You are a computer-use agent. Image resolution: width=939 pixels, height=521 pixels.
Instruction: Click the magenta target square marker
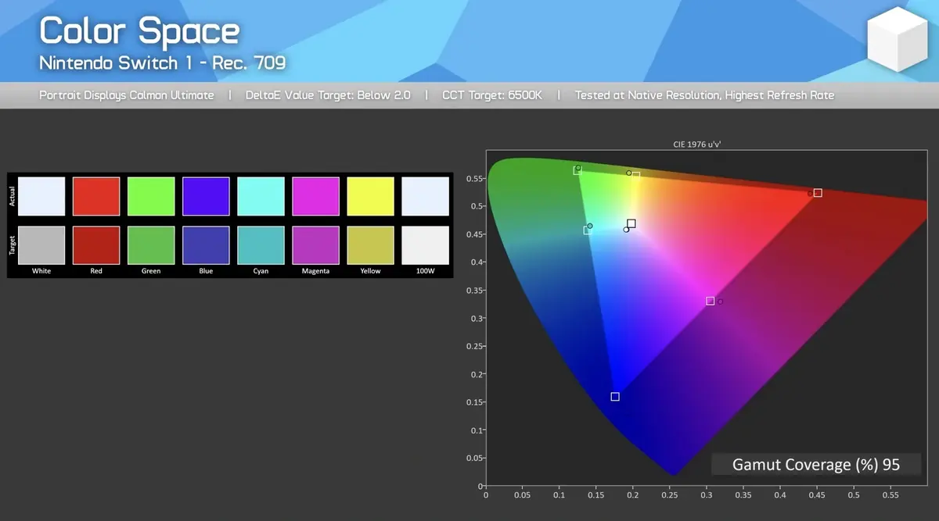pyautogui.click(x=711, y=301)
